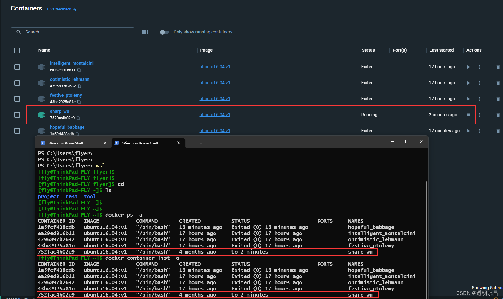Open ubuntu16.04:v1 image link for intelligent_montalcini
503x299 pixels.
point(215,67)
